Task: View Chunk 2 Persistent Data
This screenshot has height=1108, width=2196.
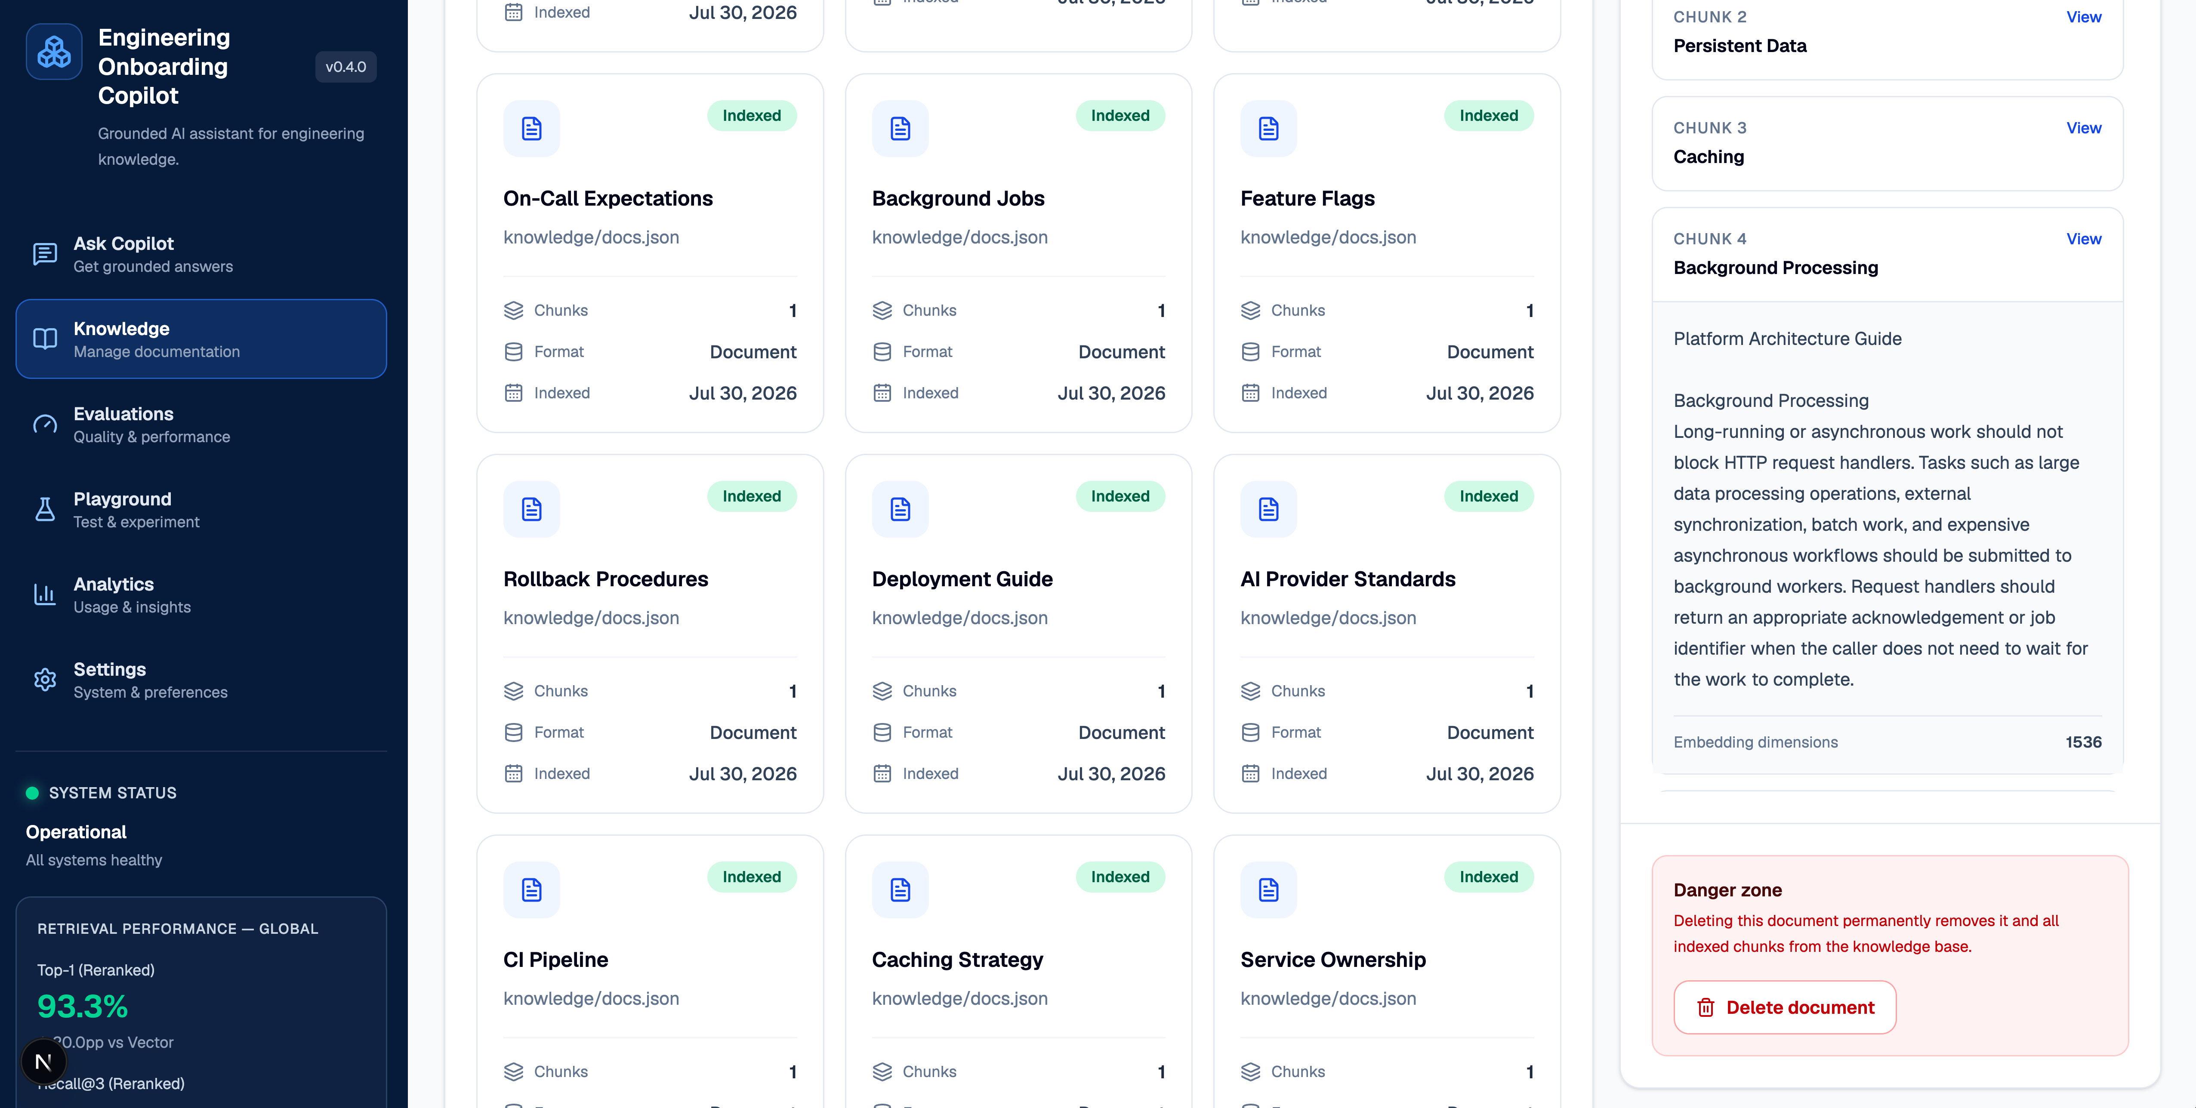Action: pyautogui.click(x=2083, y=17)
